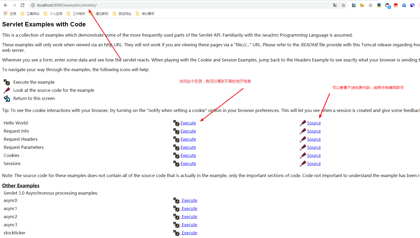This screenshot has width=420, height=238.
Task: Click the browser forward arrow
Action: tap(14, 5)
